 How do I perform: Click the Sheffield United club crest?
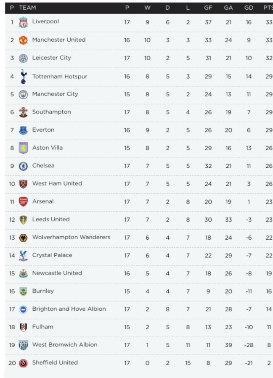pos(23,363)
